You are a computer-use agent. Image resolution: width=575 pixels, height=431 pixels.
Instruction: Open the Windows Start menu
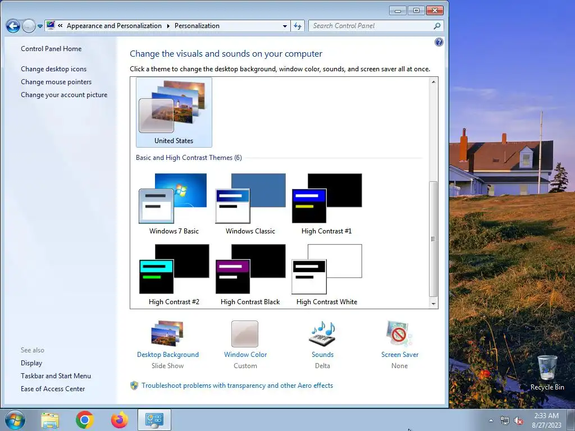[x=15, y=420]
